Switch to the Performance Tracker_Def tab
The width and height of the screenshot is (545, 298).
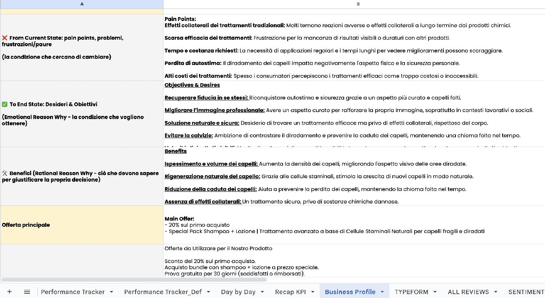163,292
